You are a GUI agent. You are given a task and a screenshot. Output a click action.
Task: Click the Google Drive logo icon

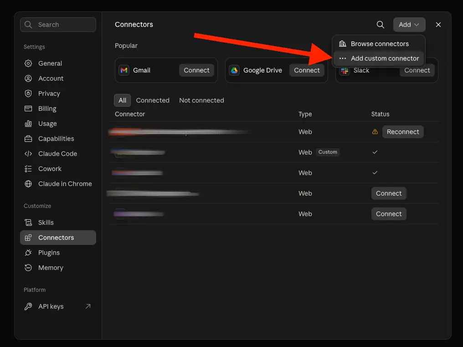pyautogui.click(x=234, y=70)
